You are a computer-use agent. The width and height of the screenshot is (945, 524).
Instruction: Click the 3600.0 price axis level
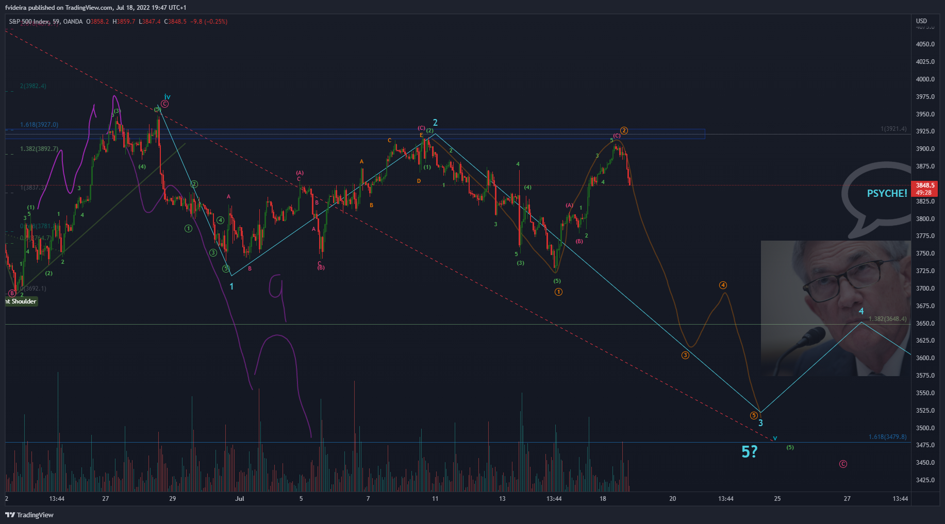click(x=925, y=358)
